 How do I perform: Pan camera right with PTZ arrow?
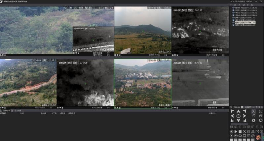point(245,116)
